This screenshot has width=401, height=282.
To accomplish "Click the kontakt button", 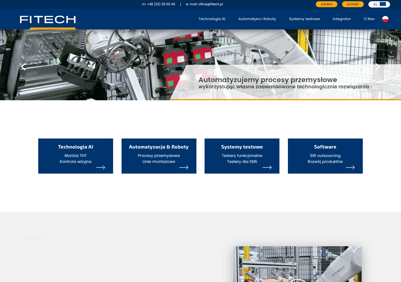I will (353, 4).
